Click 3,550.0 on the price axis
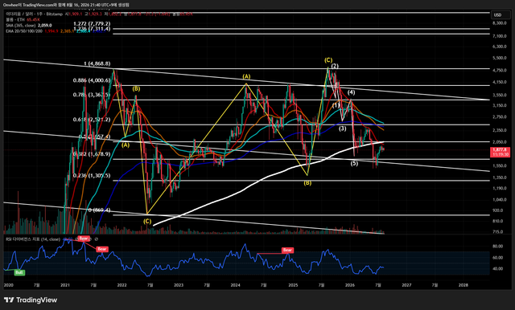The width and height of the screenshot is (515, 310). 500,95
